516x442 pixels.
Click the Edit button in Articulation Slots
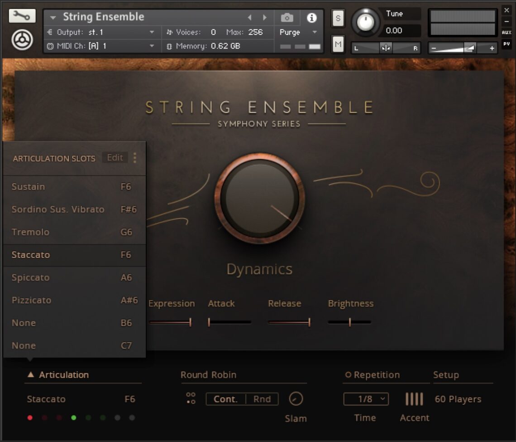(115, 157)
